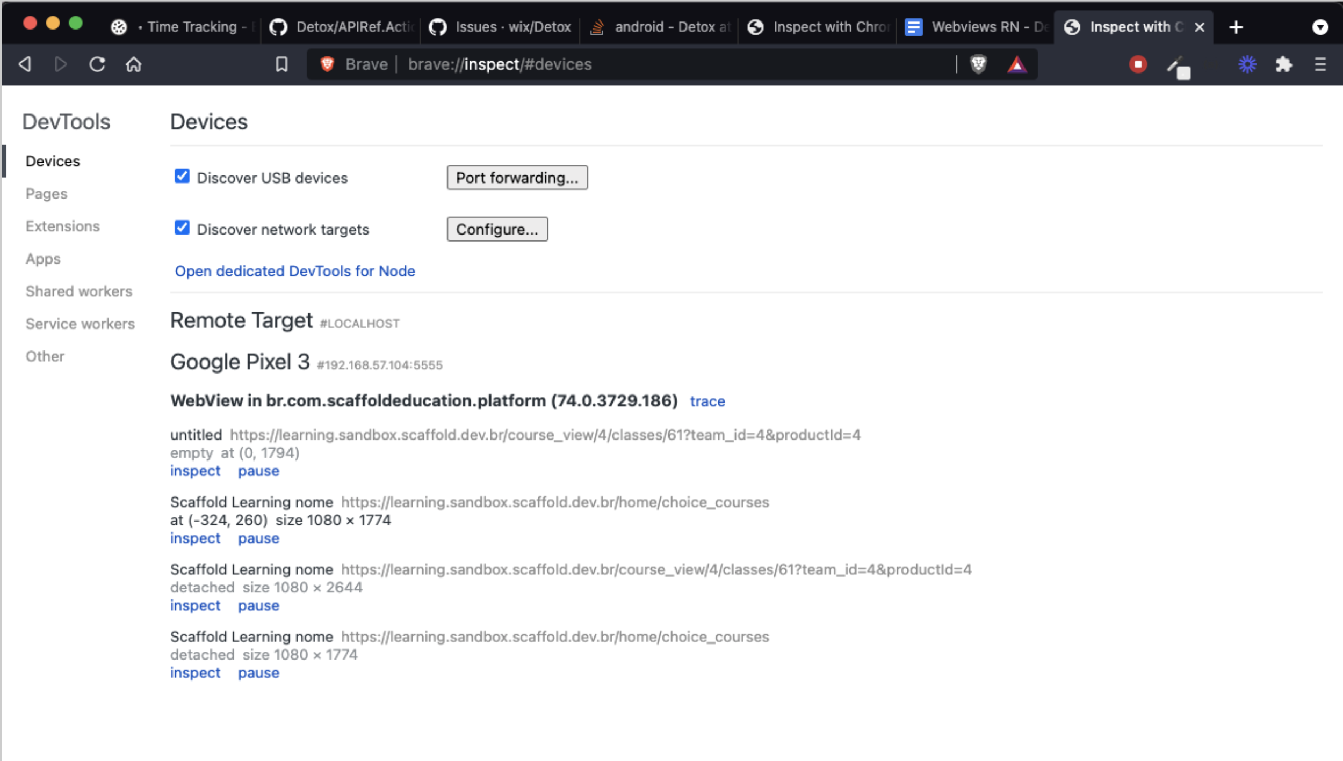Open the Port forwarding dialog
Image resolution: width=1343 pixels, height=761 pixels.
517,178
